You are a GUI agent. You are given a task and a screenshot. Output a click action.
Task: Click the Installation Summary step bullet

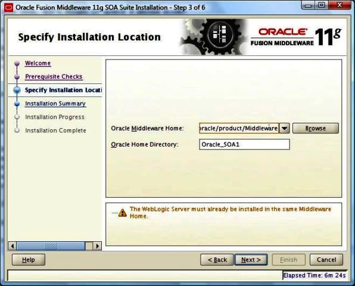pyautogui.click(x=17, y=104)
